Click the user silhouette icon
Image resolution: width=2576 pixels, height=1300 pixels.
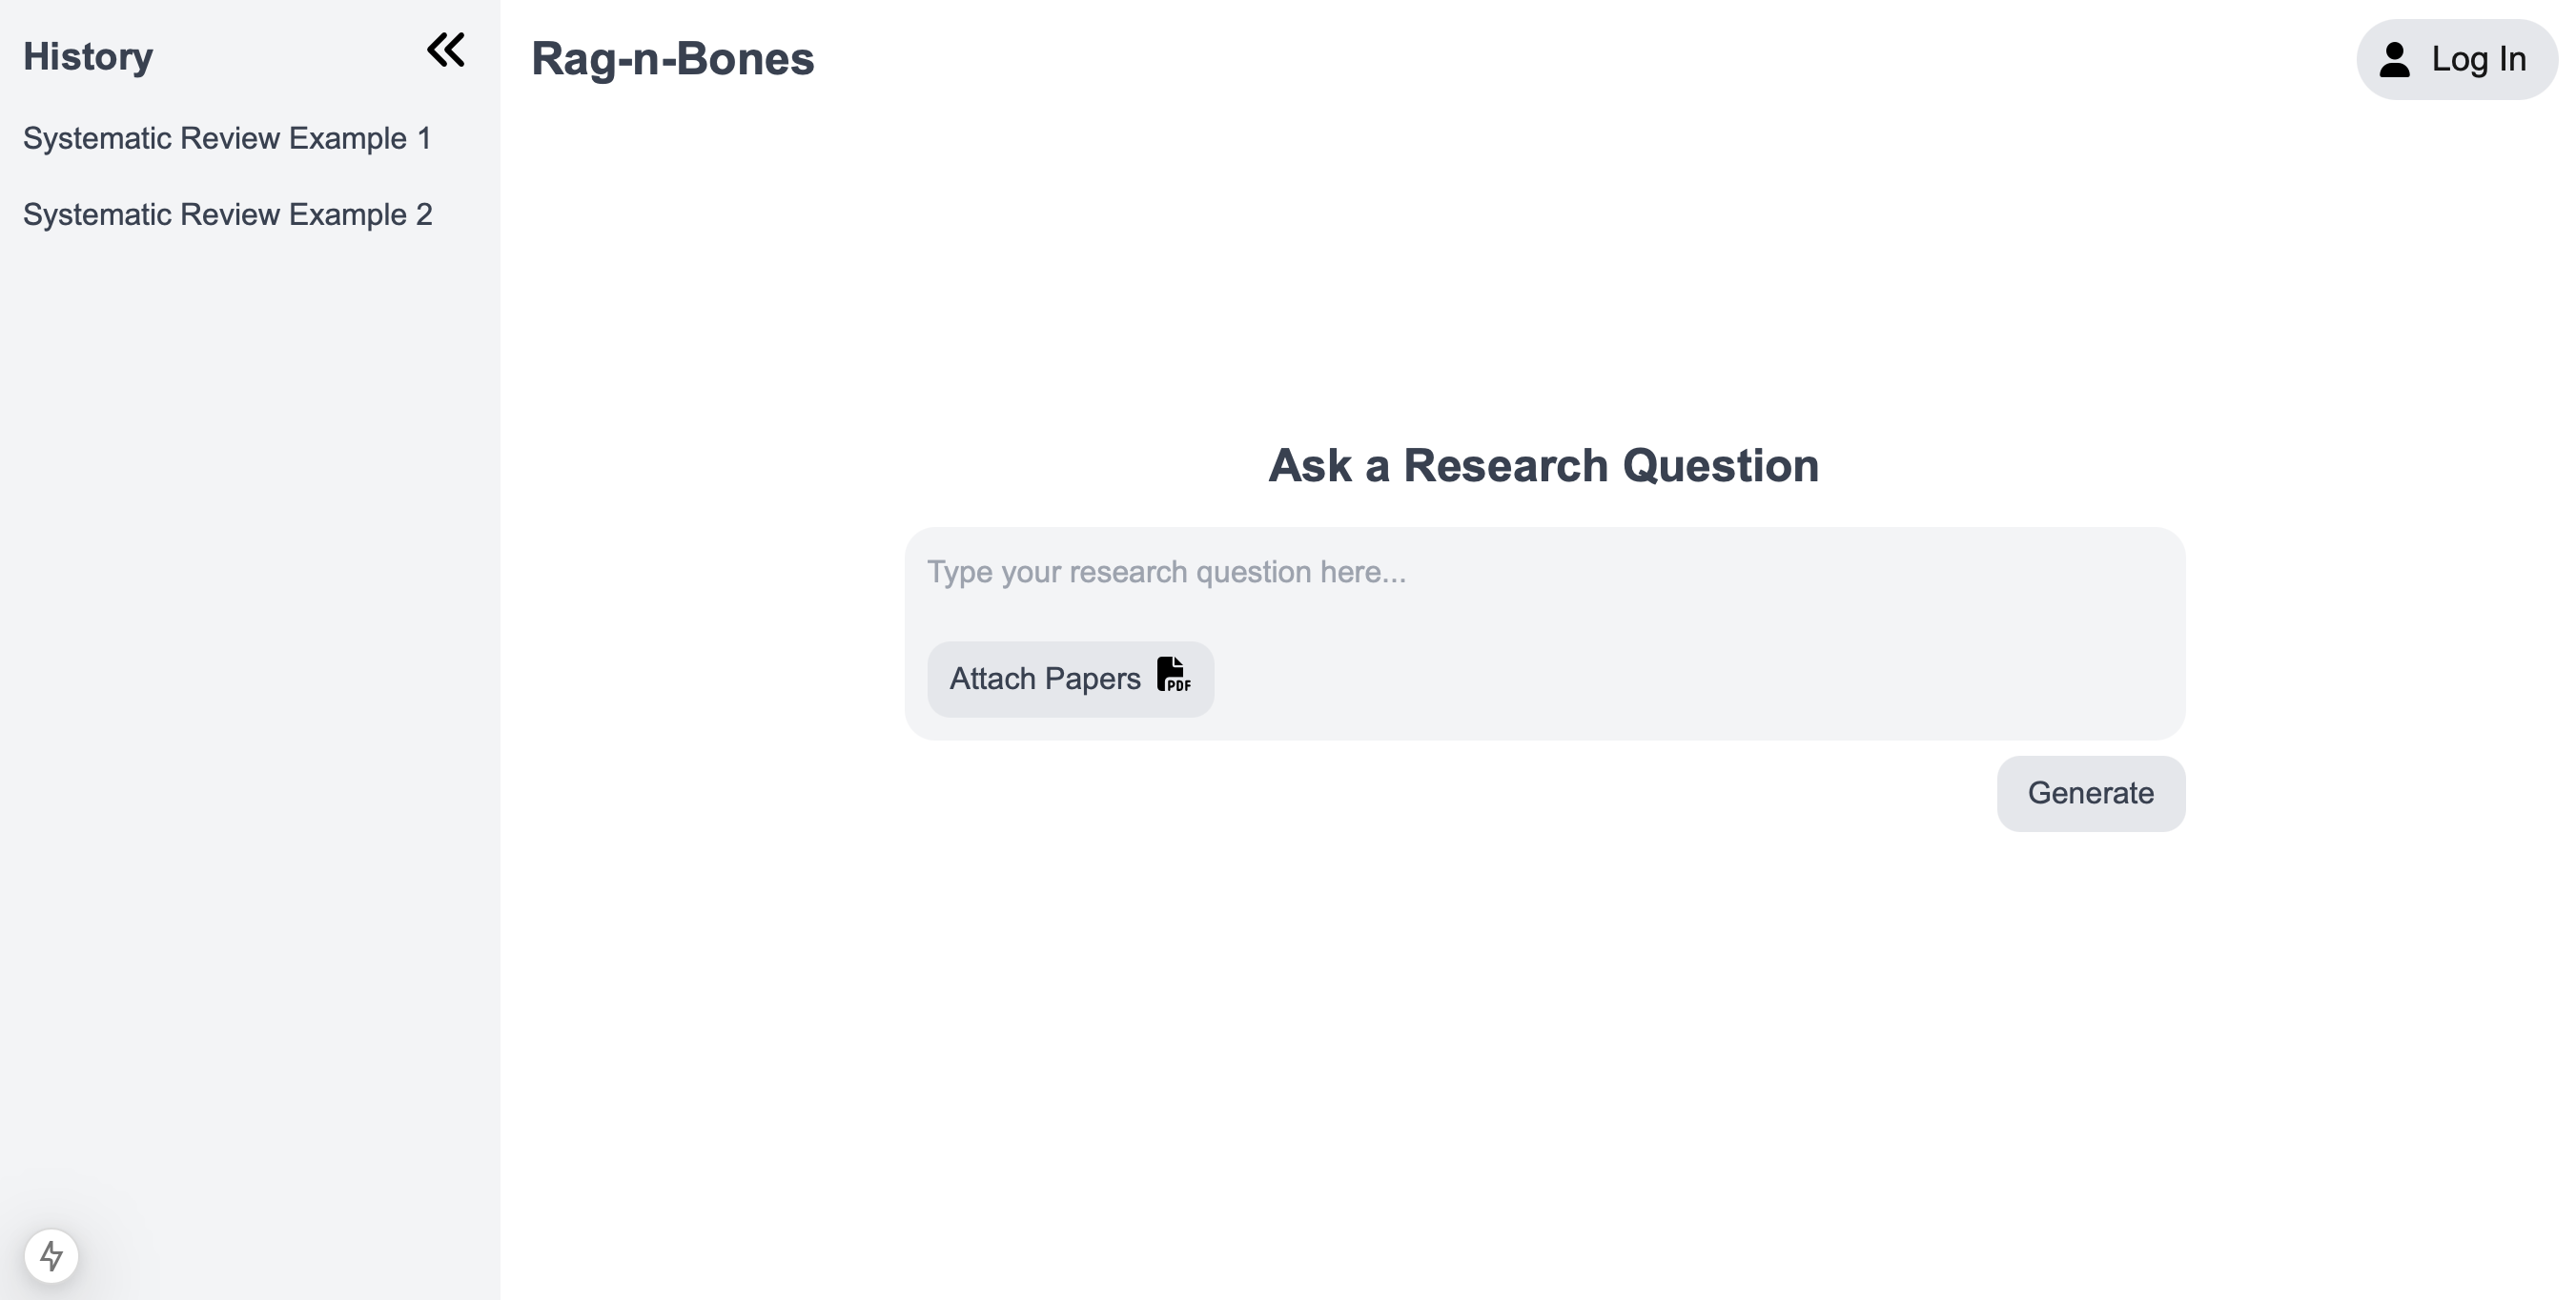click(2394, 59)
